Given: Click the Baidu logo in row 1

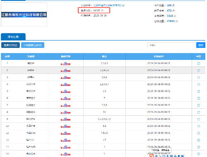Looking at the screenshot, I should [x=65, y=64].
